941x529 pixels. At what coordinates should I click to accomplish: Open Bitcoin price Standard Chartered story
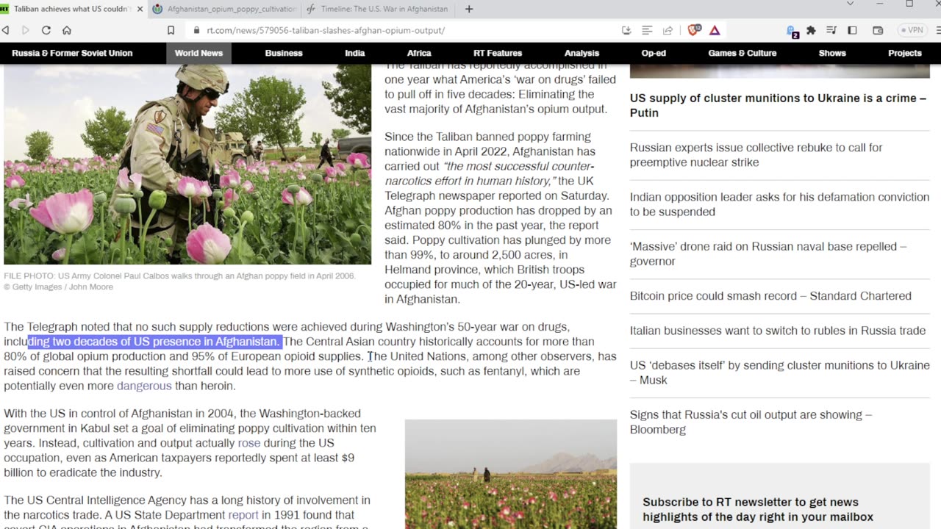(770, 296)
